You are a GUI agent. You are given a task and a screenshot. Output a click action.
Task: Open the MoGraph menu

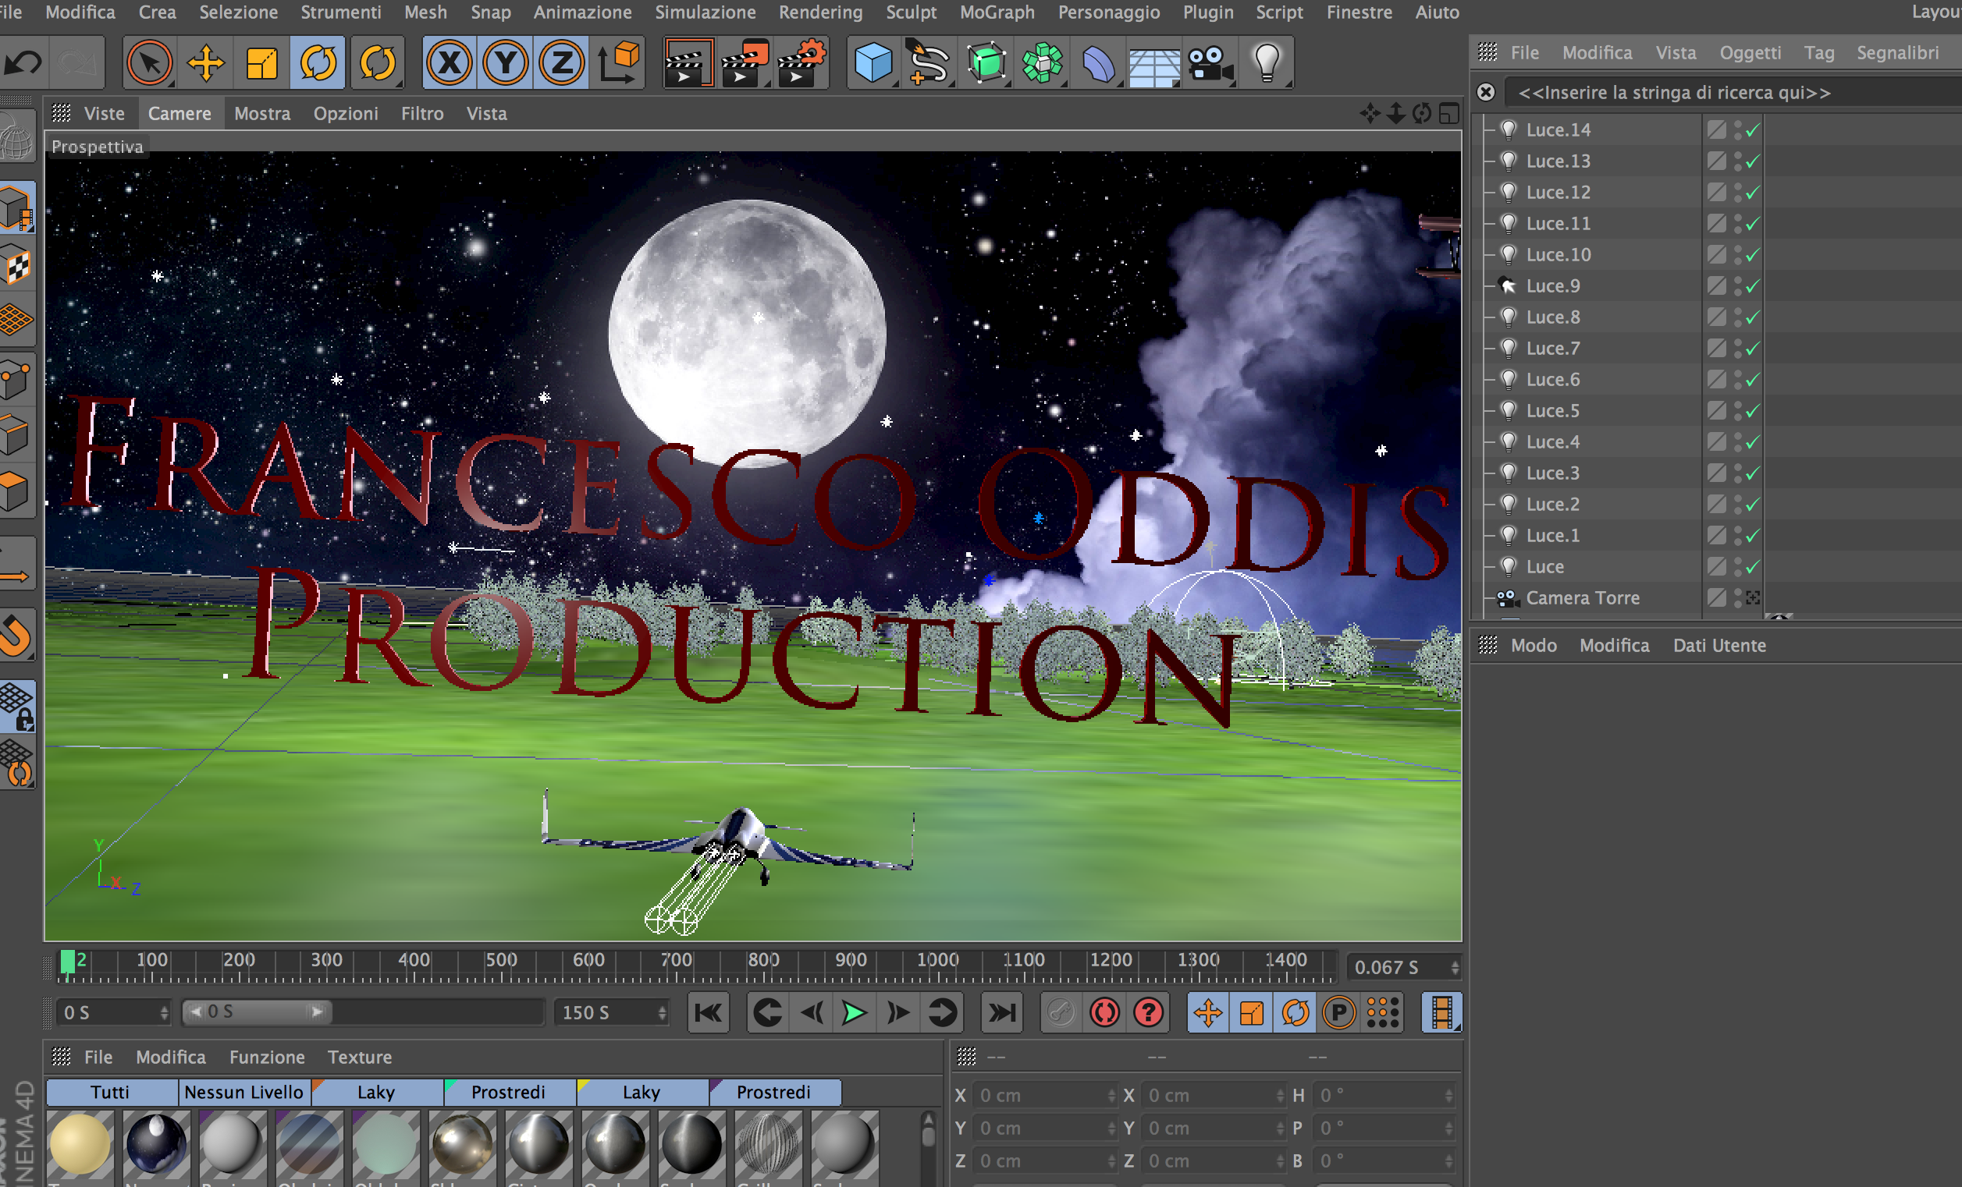click(996, 12)
